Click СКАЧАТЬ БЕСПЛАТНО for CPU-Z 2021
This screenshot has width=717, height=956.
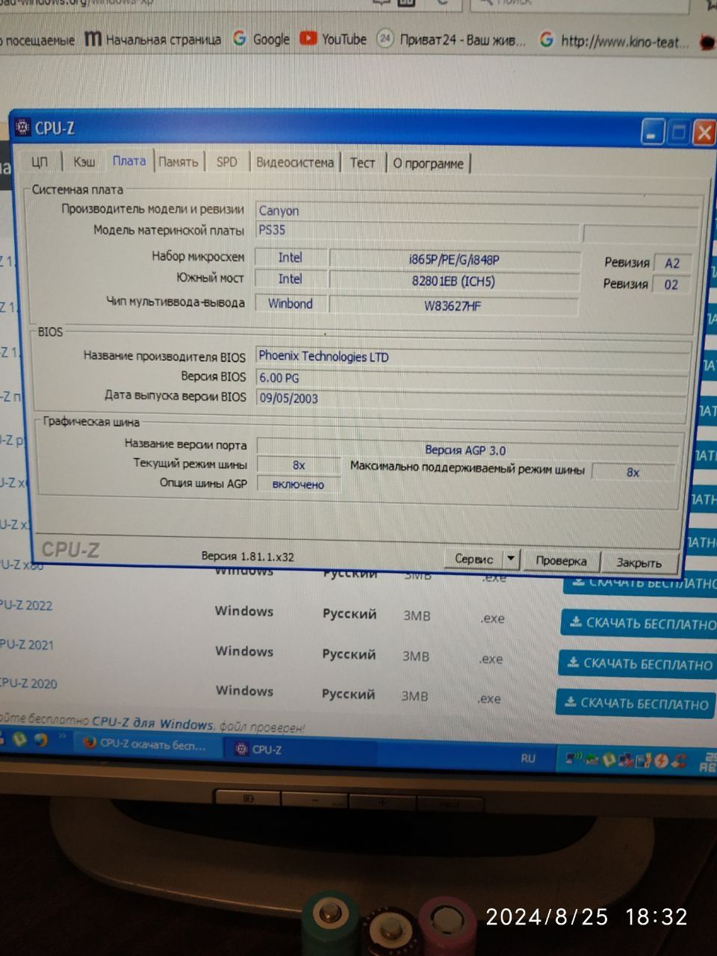coord(637,663)
